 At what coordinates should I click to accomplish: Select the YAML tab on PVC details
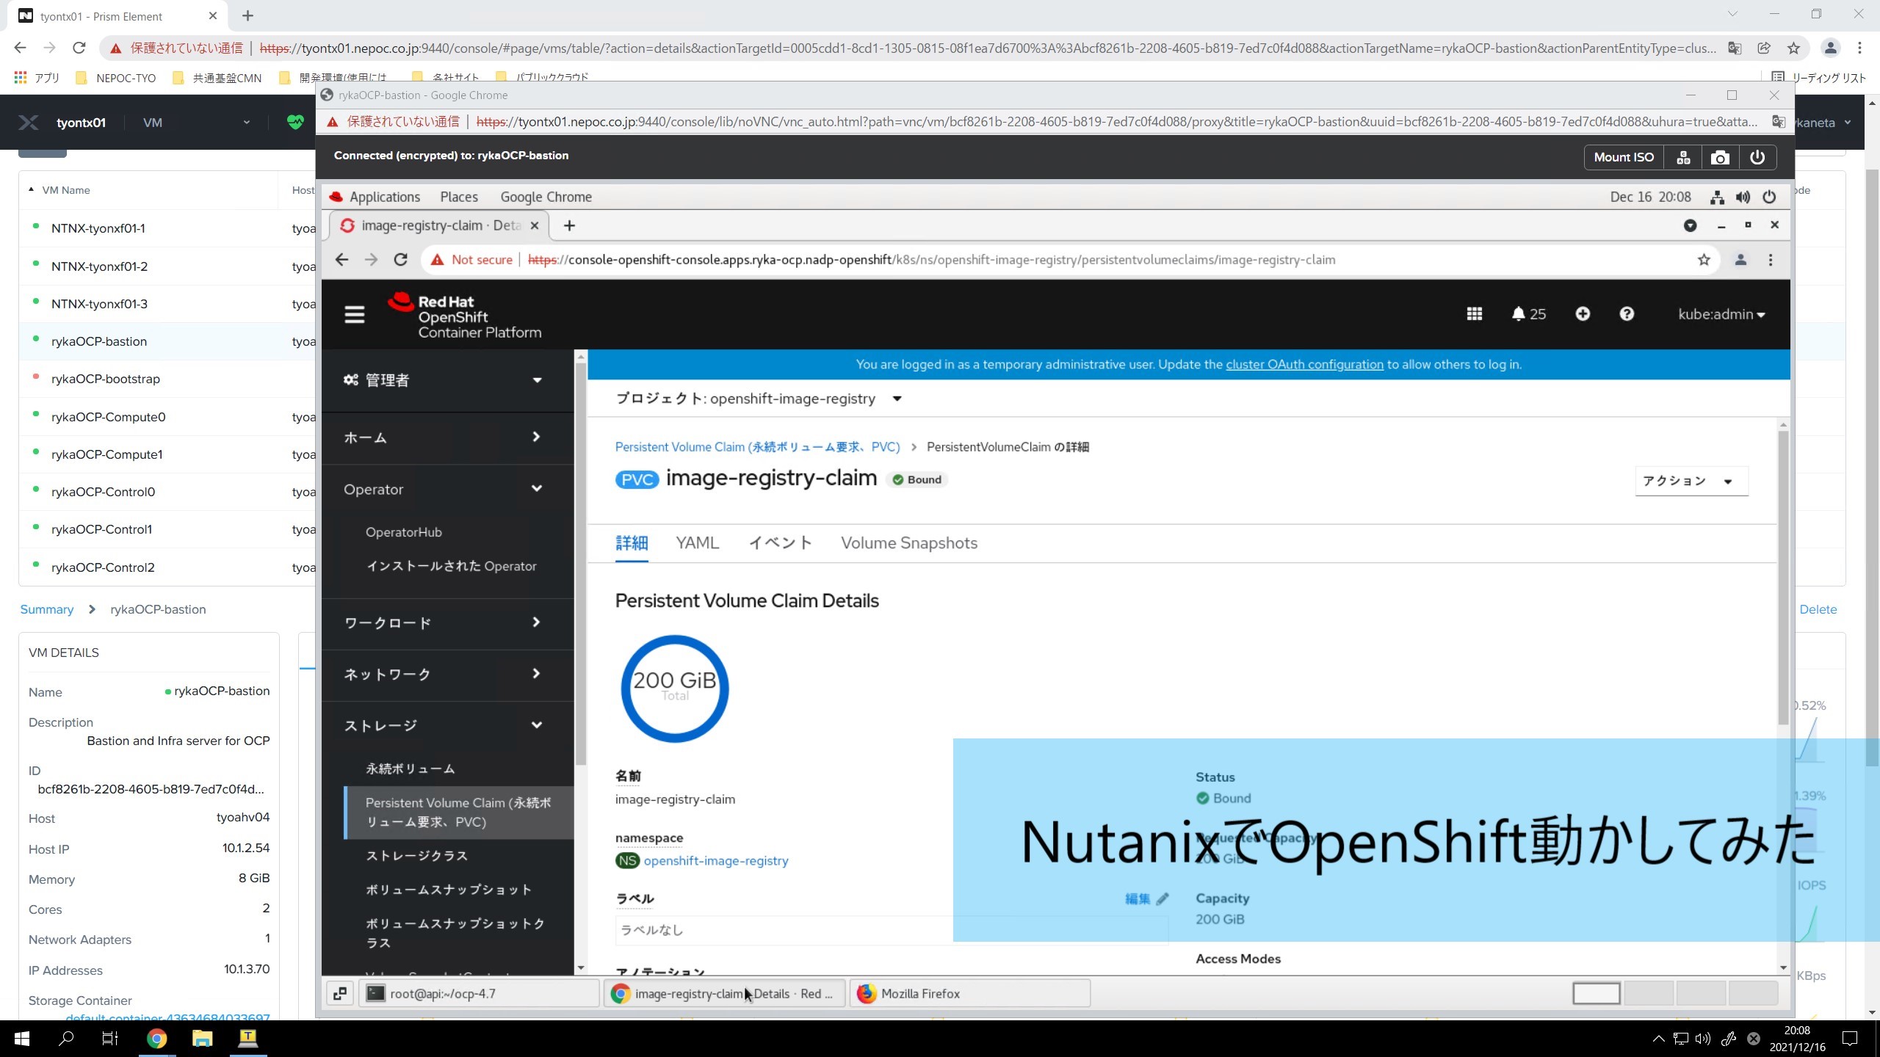pos(697,542)
